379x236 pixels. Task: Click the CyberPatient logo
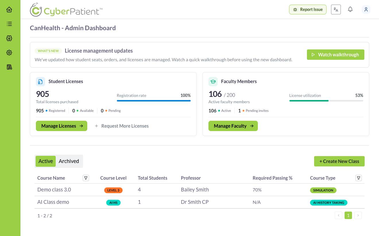click(66, 9)
